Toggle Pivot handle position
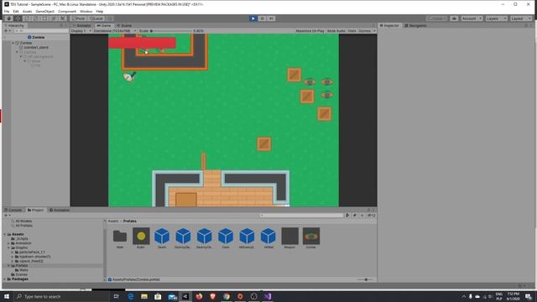The height and width of the screenshot is (302, 537). point(78,18)
